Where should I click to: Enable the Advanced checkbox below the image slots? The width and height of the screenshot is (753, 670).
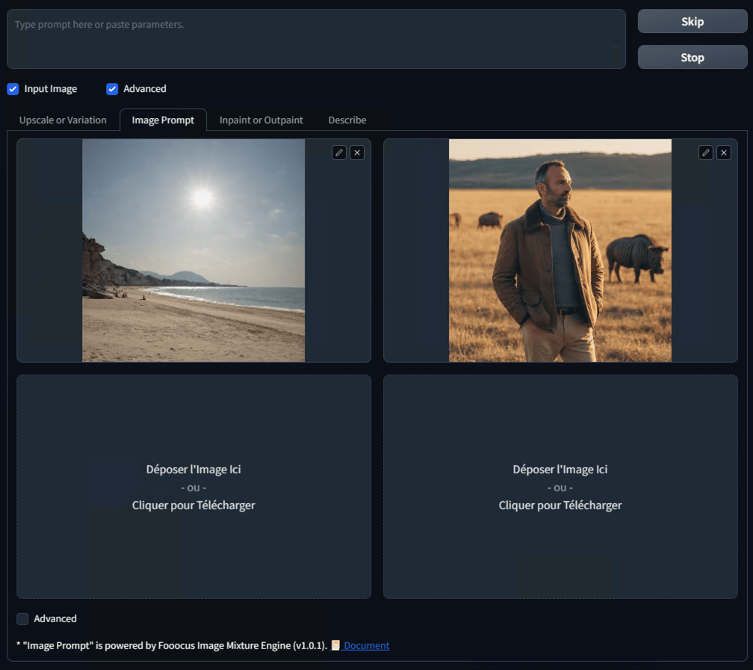click(x=22, y=618)
